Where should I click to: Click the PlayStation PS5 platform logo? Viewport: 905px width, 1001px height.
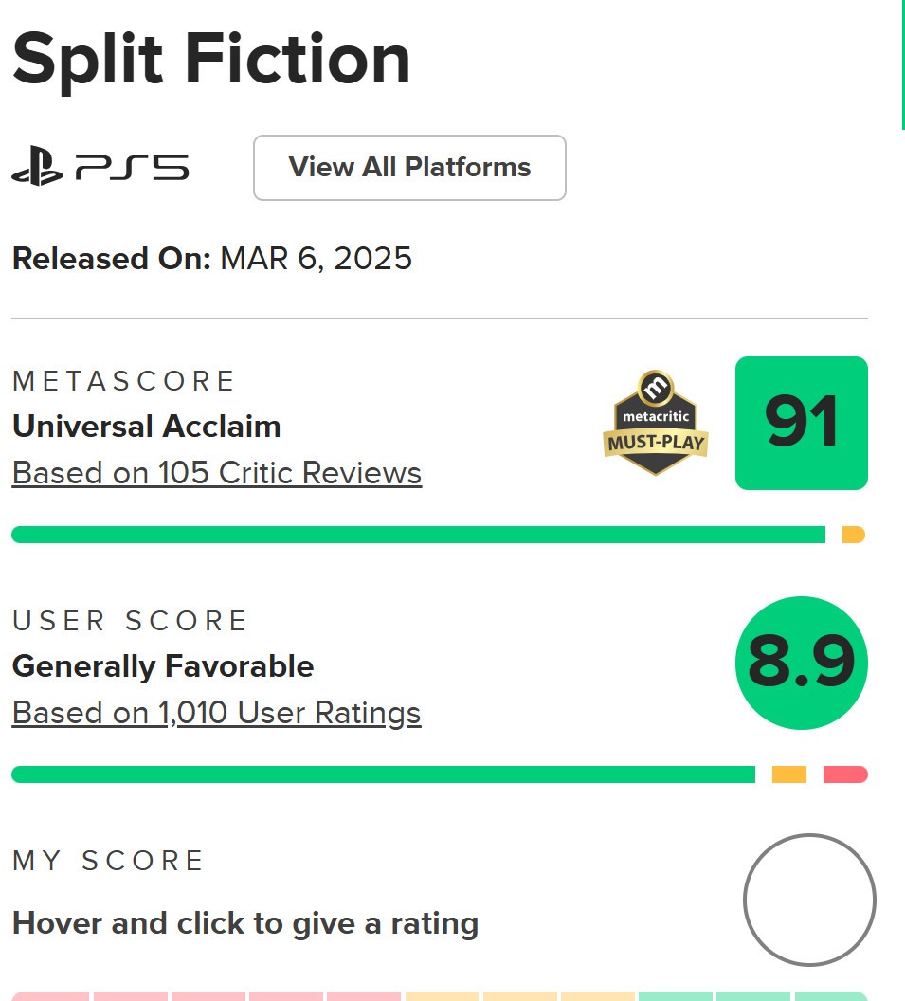click(x=100, y=168)
